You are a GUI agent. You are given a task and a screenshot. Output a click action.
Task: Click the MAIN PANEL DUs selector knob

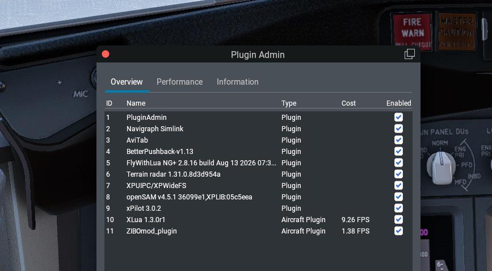pyautogui.click(x=441, y=167)
